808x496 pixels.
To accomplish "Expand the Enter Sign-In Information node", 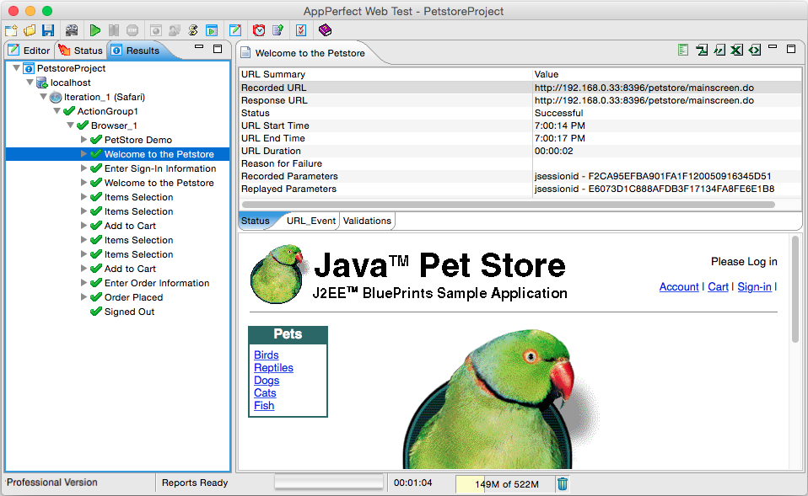I will tap(83, 168).
